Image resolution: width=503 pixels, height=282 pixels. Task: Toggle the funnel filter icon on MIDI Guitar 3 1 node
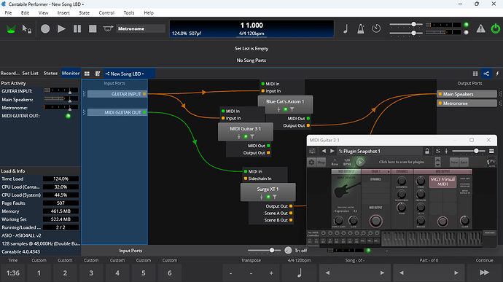click(252, 137)
